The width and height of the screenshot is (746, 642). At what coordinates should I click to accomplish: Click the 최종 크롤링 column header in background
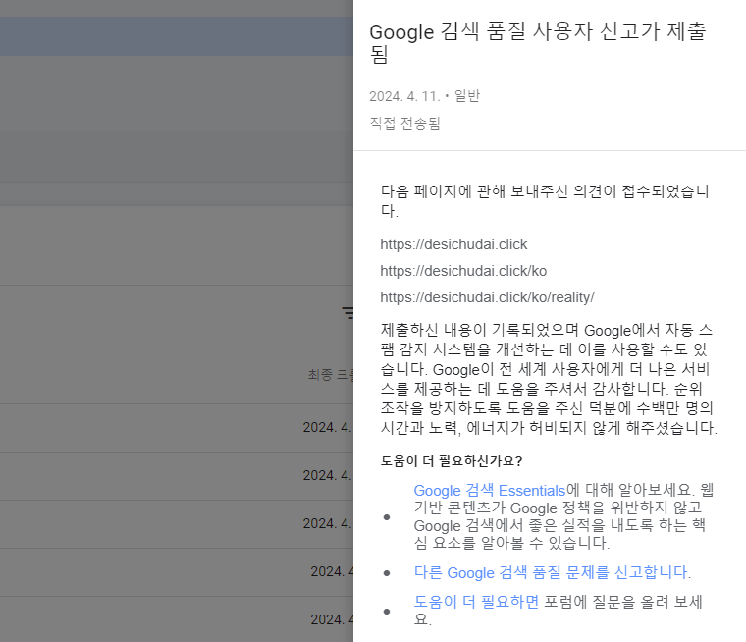331,375
